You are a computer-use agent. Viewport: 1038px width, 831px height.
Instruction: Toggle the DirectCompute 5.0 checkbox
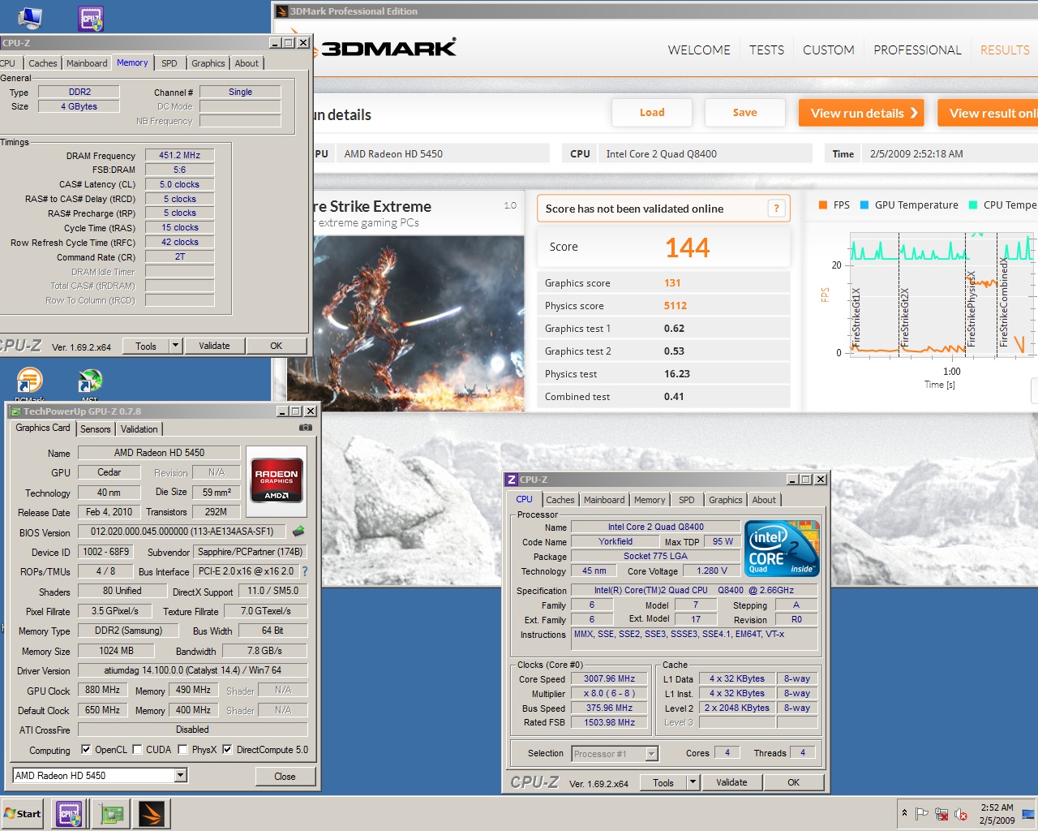227,749
